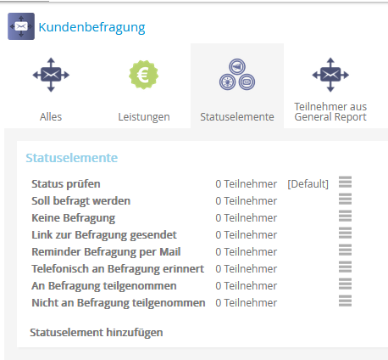The width and height of the screenshot is (388, 360).
Task: Click the Teilnehmer aus General Report icon
Action: (x=330, y=75)
